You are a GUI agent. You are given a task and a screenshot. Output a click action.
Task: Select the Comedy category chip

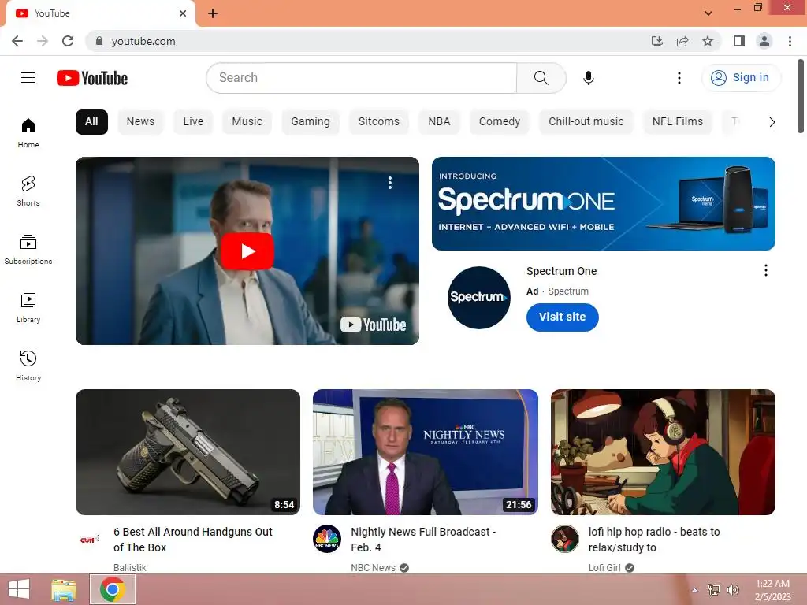(499, 122)
